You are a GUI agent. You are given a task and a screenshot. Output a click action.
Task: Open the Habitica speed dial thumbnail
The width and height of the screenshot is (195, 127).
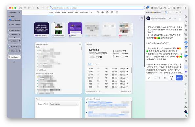75,29
